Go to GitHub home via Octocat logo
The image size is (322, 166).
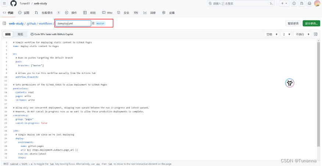point(13,3)
